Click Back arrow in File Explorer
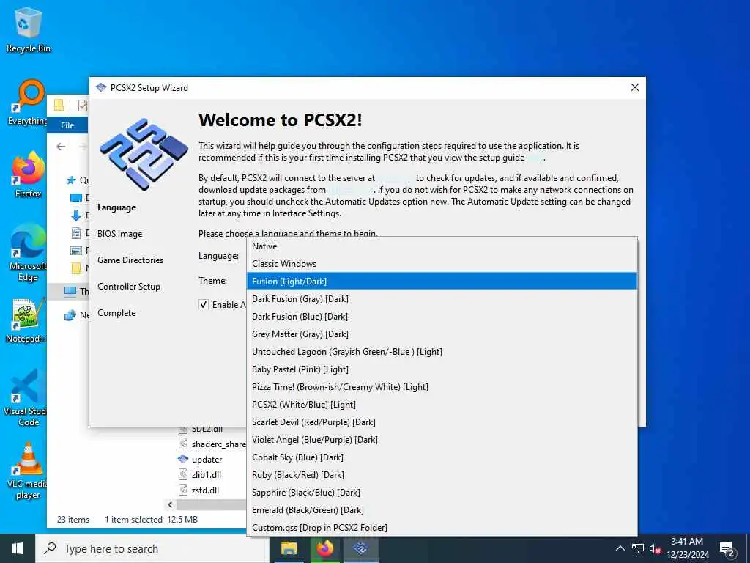The height and width of the screenshot is (563, 750). tap(61, 147)
